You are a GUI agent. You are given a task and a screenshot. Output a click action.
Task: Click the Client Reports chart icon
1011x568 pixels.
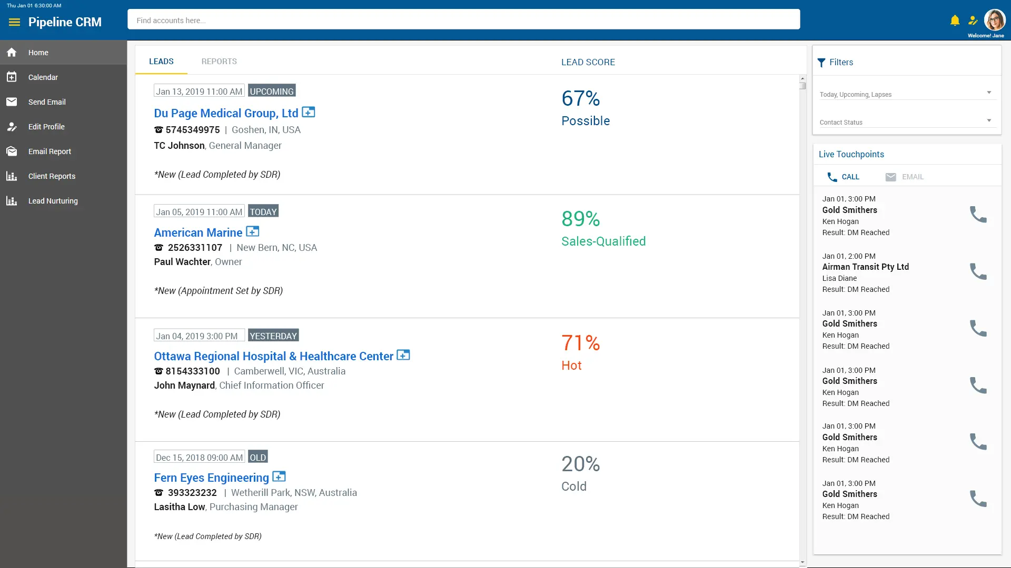[12, 176]
